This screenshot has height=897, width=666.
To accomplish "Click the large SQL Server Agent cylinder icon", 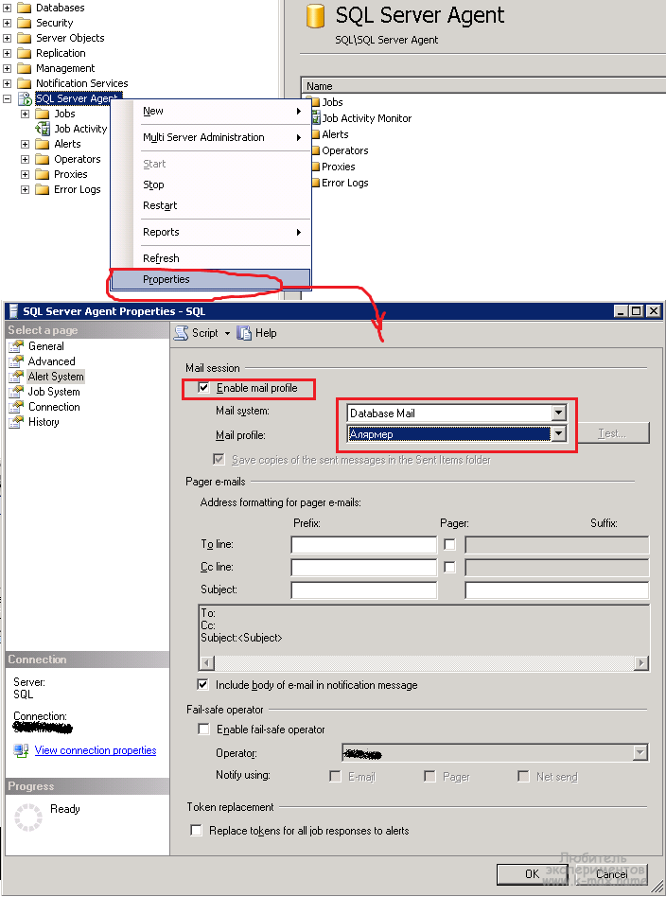I will point(315,16).
